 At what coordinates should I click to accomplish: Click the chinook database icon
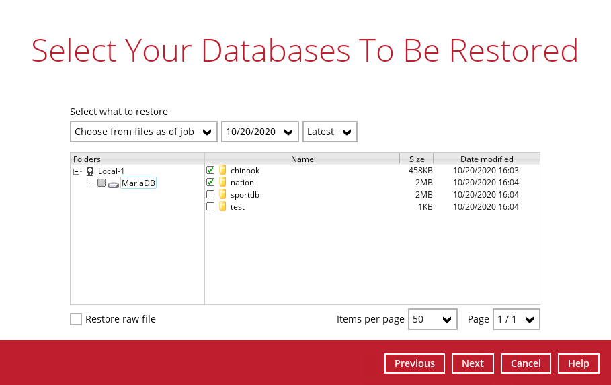click(x=222, y=171)
